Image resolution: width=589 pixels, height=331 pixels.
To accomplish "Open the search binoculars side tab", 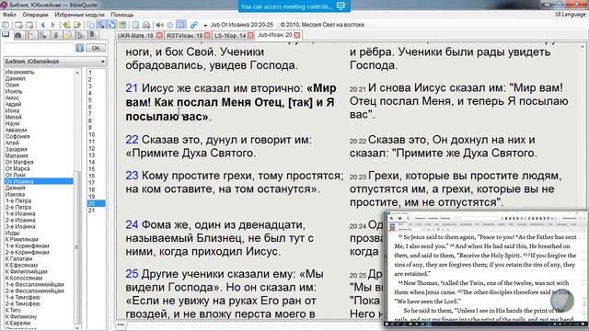I will coord(17,35).
